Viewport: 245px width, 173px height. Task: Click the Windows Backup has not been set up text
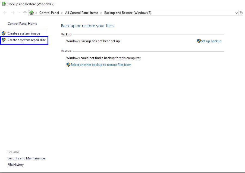pyautogui.click(x=93, y=41)
